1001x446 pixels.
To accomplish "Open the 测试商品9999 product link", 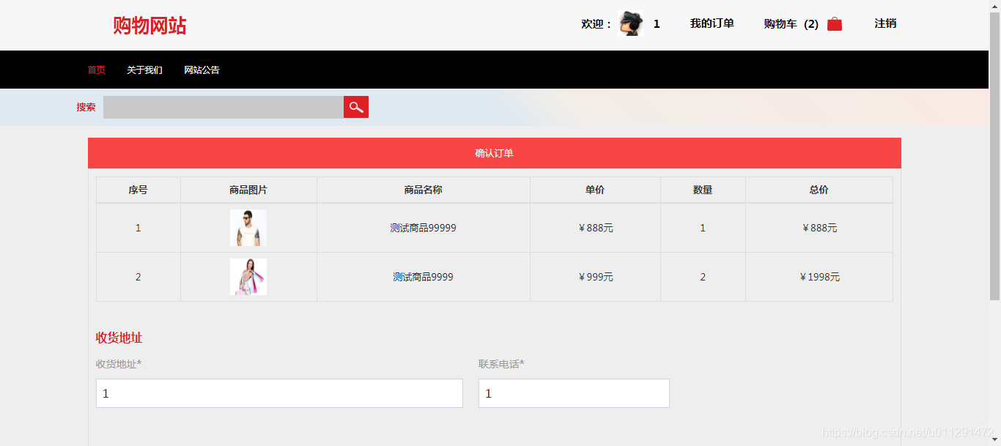I will 423,276.
